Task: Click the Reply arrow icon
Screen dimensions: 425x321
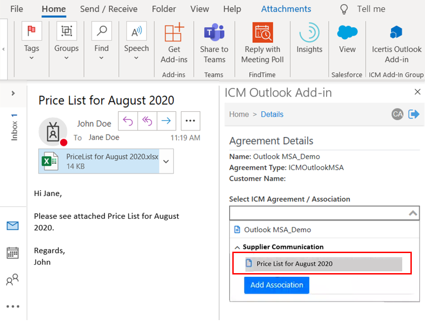Action: click(128, 121)
